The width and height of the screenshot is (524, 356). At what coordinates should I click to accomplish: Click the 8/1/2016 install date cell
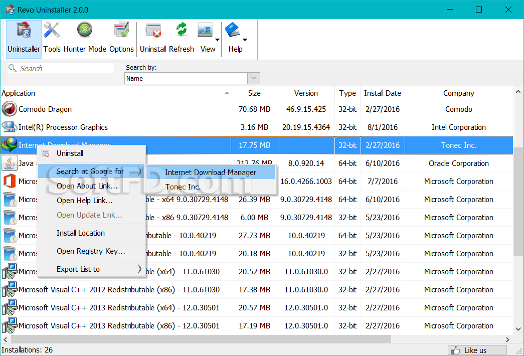(x=383, y=127)
